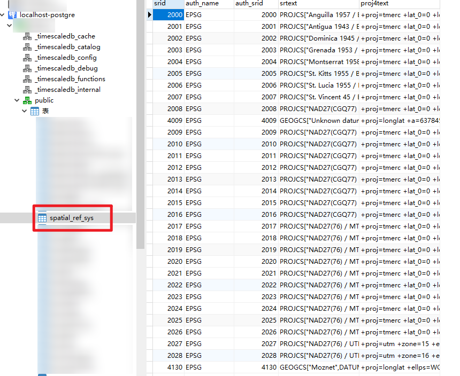Click the _timescaledb_functions schema icon
The width and height of the screenshot is (460, 376).
click(x=27, y=79)
